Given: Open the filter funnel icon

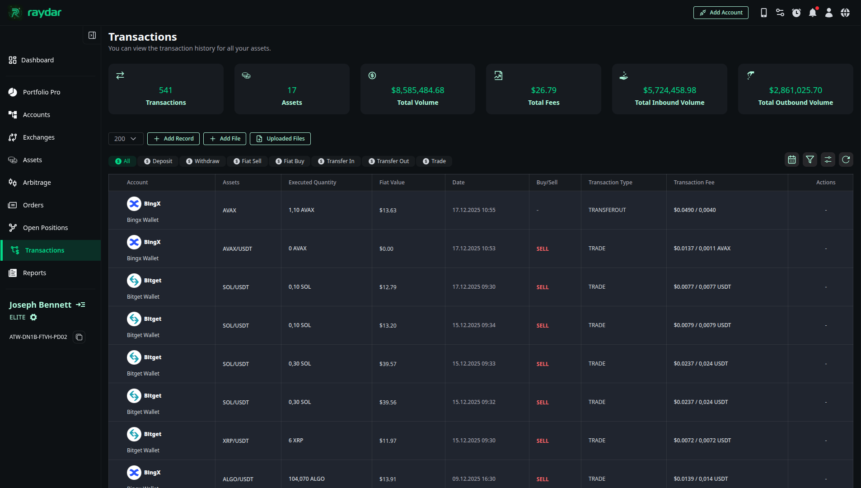Looking at the screenshot, I should [810, 160].
